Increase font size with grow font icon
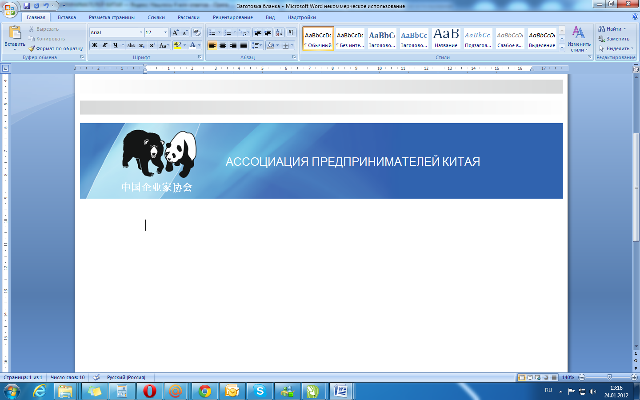This screenshot has height=400, width=640. pos(175,32)
